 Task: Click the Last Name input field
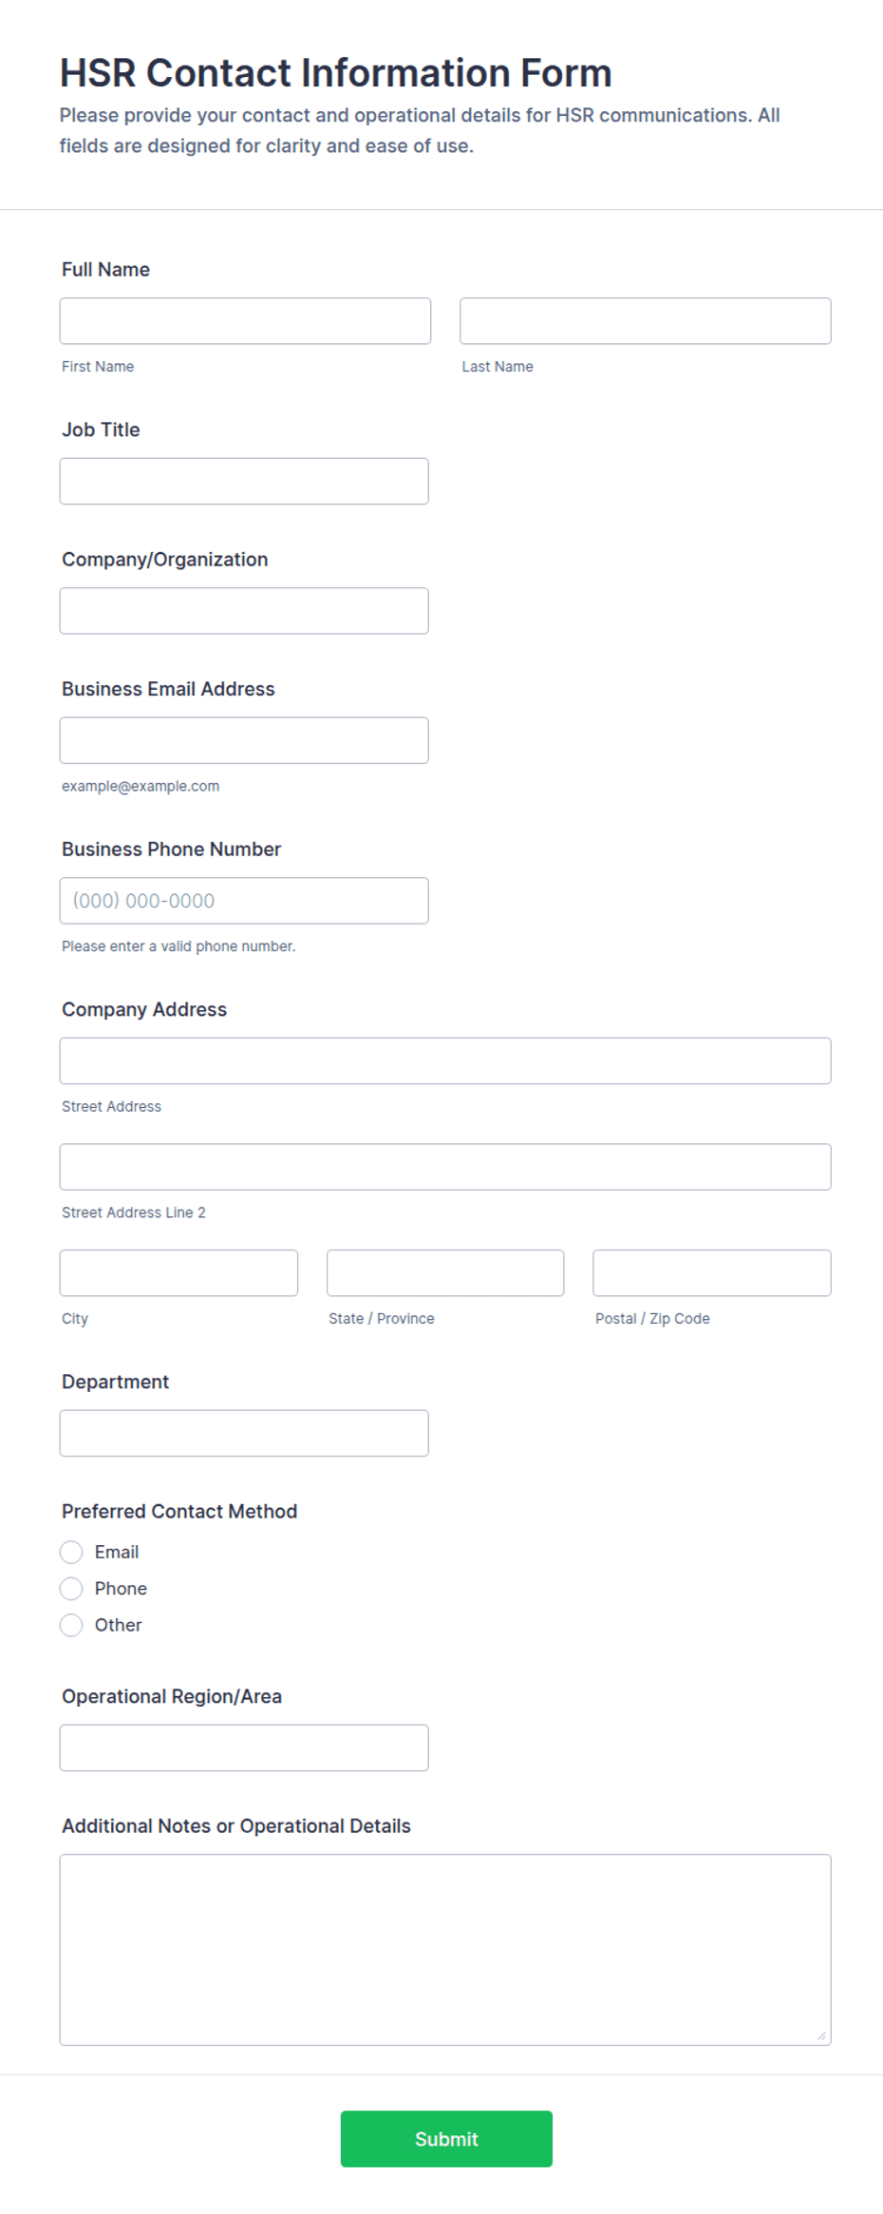646,321
